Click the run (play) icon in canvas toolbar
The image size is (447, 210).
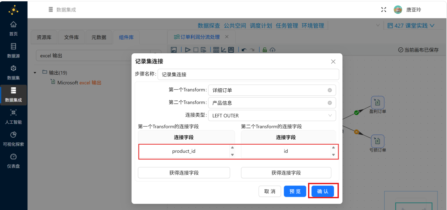188,50
